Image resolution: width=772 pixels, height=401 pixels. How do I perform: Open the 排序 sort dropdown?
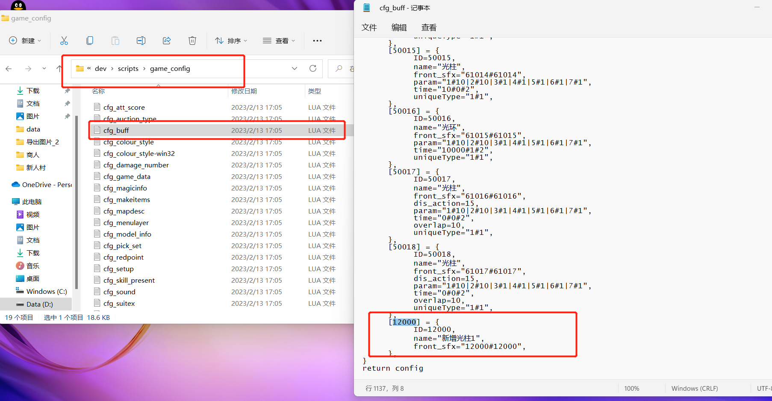(231, 41)
